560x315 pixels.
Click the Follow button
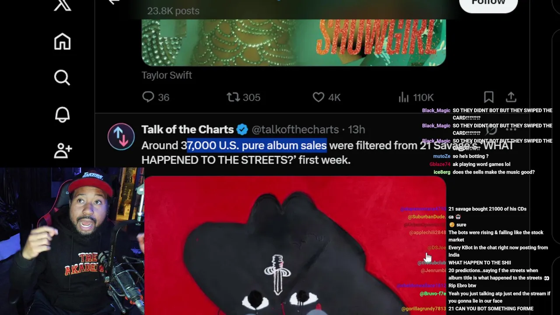click(488, 3)
